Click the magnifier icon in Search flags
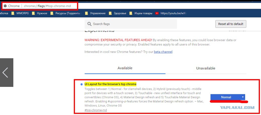Viewport: 261px width, 115px height. 89,24
